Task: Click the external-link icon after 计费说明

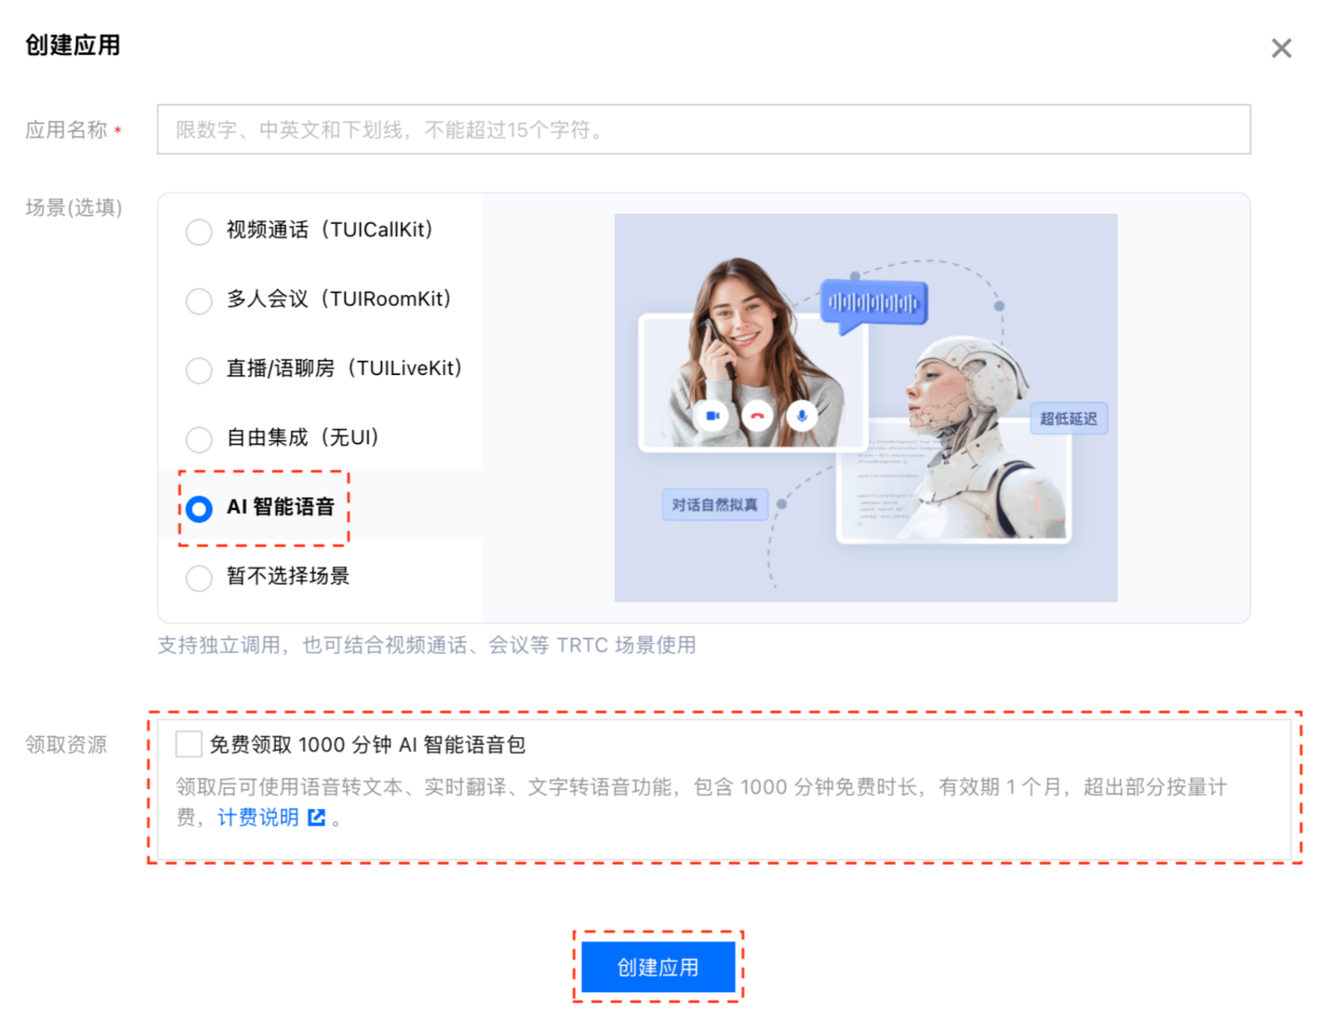Action: pyautogui.click(x=316, y=817)
